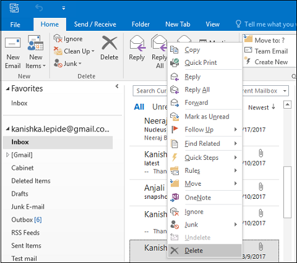Viewport: 297px width, 263px height.
Task: Open the New Items dropdown arrow
Action: [x=44, y=66]
